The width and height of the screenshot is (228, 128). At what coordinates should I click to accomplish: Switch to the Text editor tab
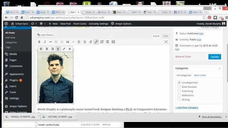(165, 36)
